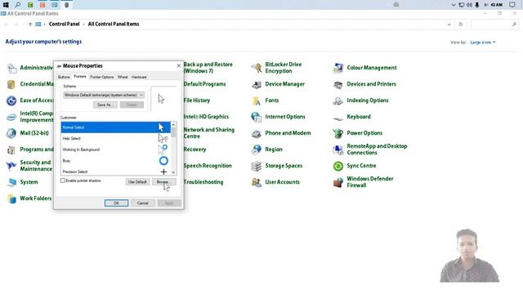The image size is (523, 294).
Task: Open the Administrative Tools icon
Action: [11, 68]
